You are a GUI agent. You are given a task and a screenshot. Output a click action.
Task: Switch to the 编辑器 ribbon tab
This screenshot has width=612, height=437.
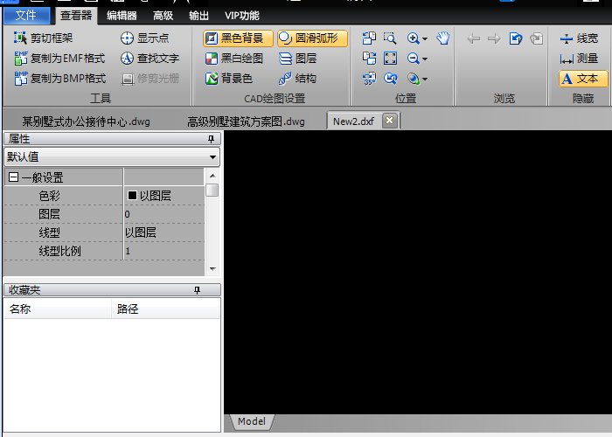coord(122,16)
